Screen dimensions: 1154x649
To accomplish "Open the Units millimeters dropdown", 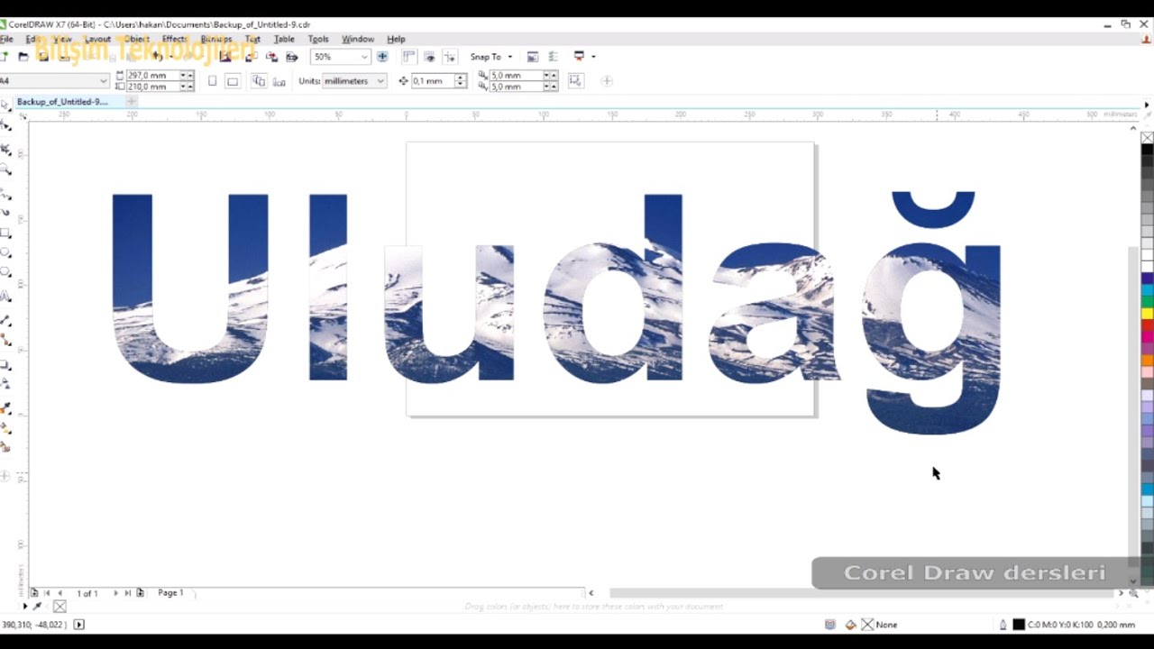I will tap(380, 81).
